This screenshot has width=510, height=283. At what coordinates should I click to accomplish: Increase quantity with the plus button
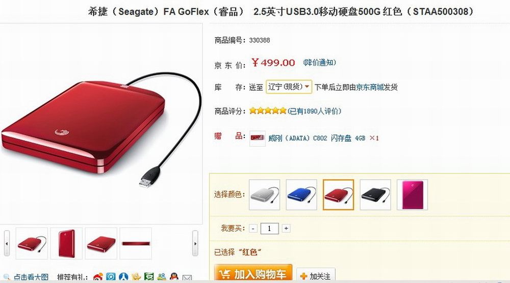(x=286, y=229)
